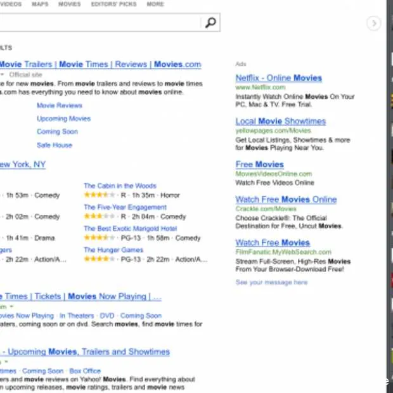Select the EDITORS' PICKS tab

(113, 4)
